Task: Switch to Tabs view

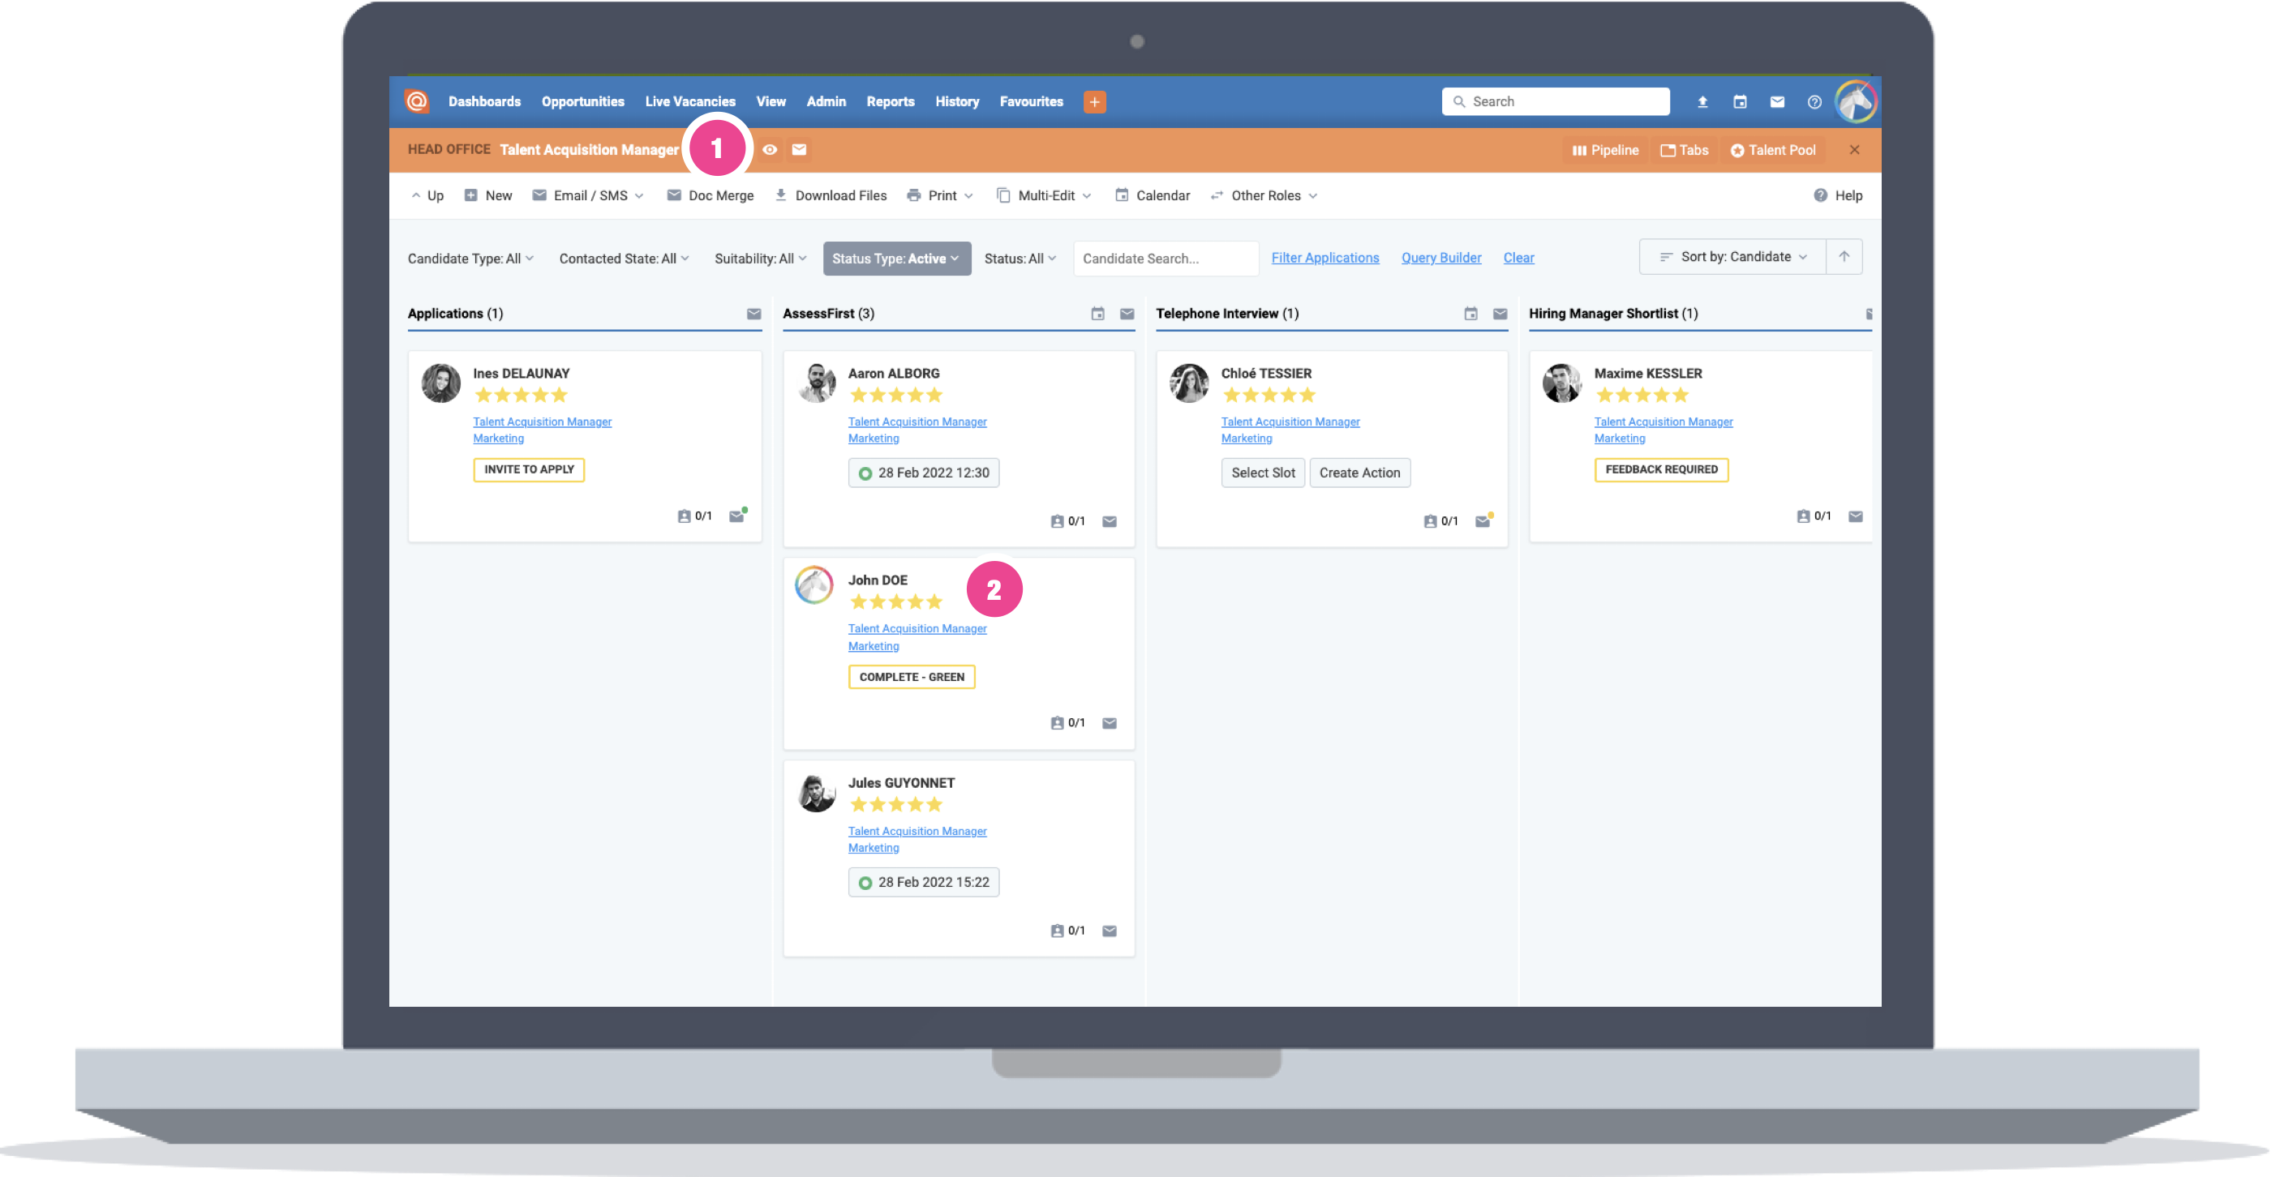Action: point(1684,151)
